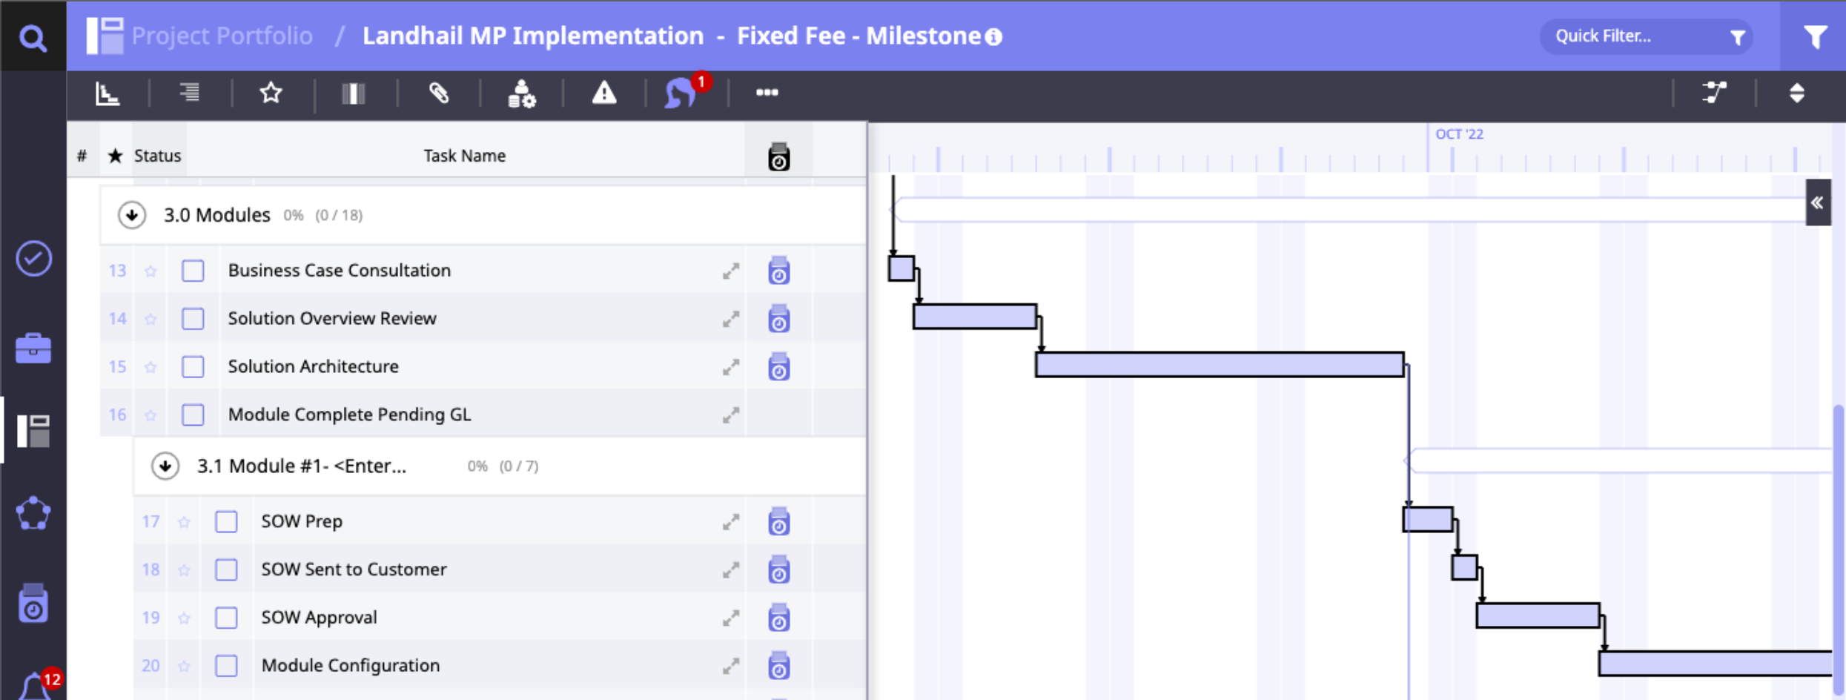Check the Business Case Consultation checkbox
Image resolution: width=1846 pixels, height=700 pixels.
tap(193, 271)
